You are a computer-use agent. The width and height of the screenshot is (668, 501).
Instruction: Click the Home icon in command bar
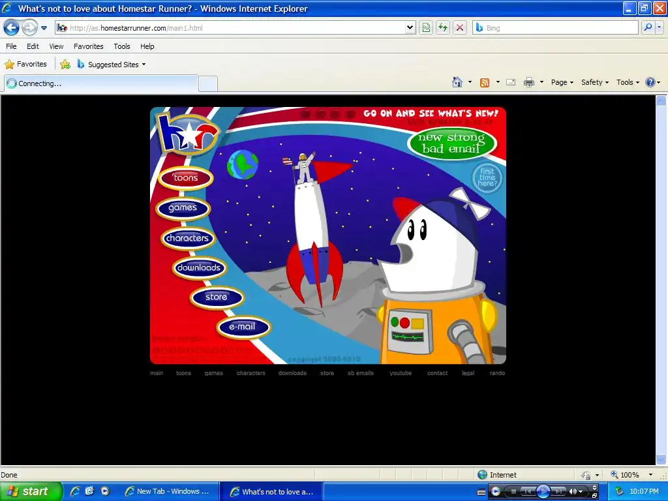point(457,82)
